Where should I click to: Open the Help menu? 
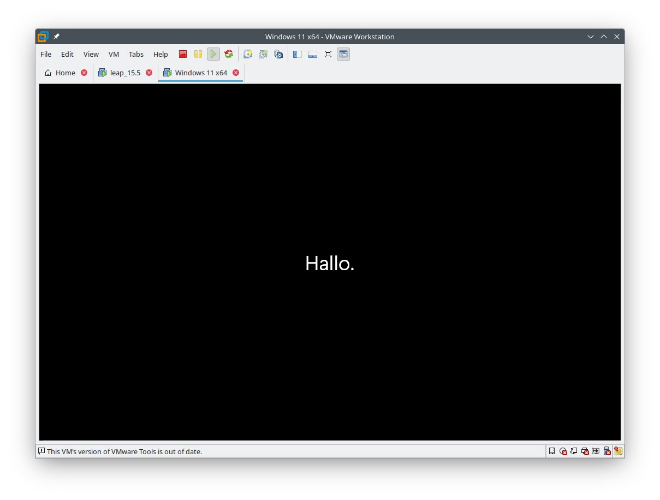point(160,54)
